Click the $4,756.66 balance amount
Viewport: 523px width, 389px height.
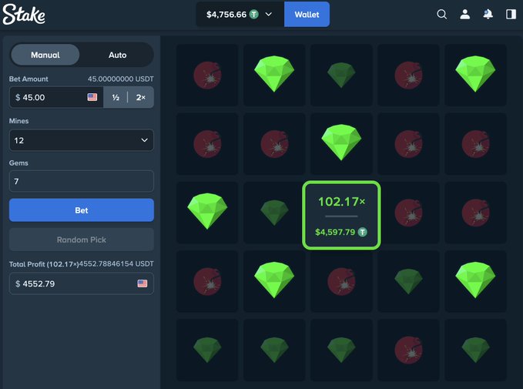pos(226,15)
